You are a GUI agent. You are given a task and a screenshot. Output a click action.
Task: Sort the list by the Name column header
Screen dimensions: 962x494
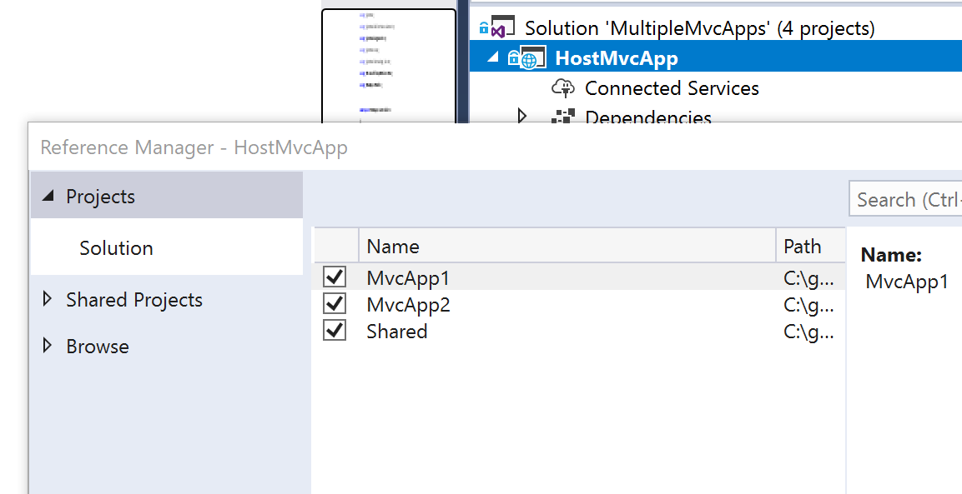point(567,246)
